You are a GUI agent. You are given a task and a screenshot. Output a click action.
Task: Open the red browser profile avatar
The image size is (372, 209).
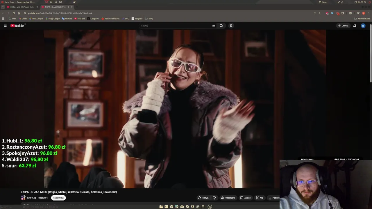pyautogui.click(x=363, y=13)
